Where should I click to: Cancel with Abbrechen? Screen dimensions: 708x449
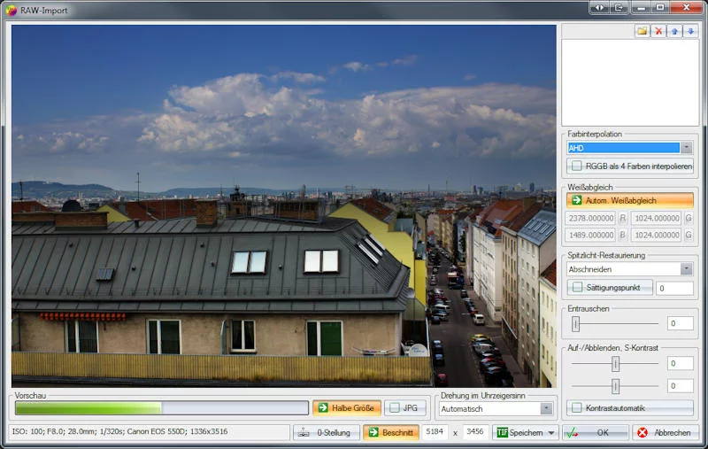pyautogui.click(x=666, y=432)
